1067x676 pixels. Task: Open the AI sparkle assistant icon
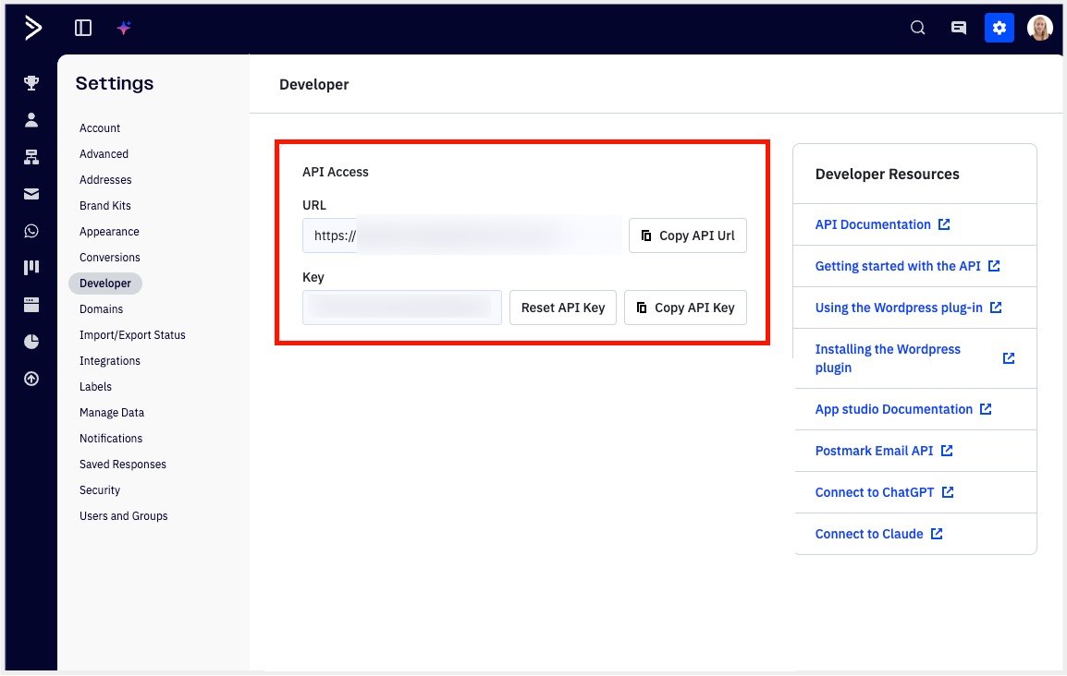[124, 28]
